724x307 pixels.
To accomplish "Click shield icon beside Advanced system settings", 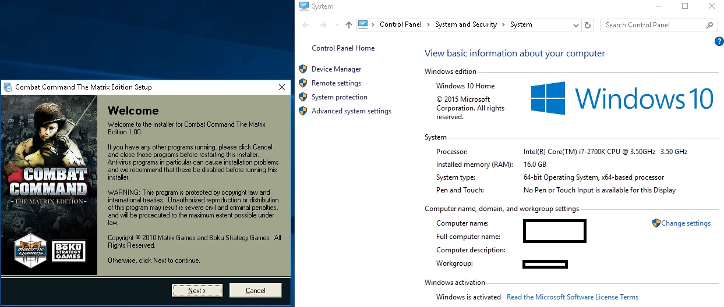I will point(303,111).
